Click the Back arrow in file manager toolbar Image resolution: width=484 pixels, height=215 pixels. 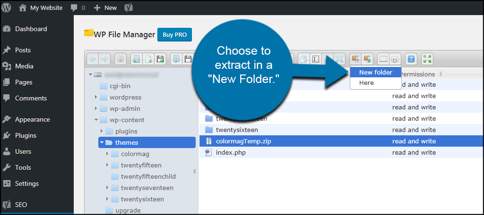93,59
